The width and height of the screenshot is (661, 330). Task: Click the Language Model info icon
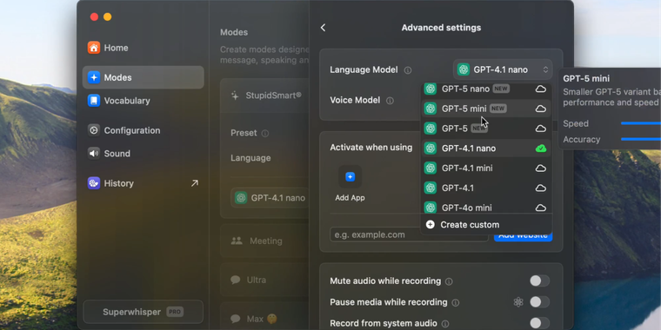coord(408,70)
